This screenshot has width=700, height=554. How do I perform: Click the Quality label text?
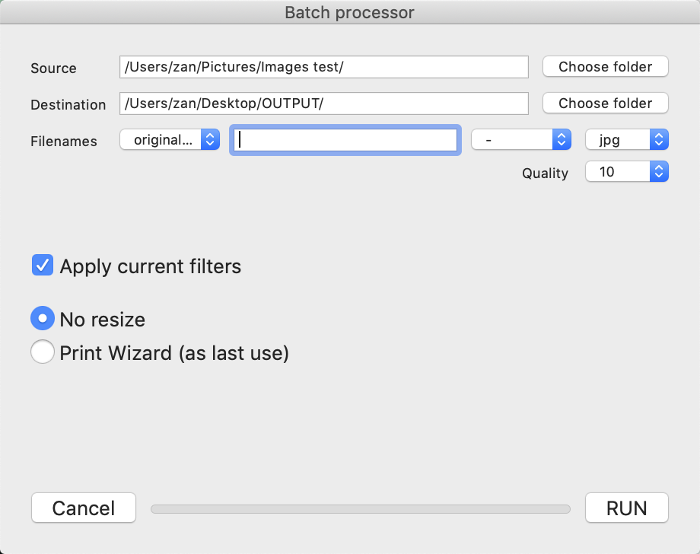(545, 174)
